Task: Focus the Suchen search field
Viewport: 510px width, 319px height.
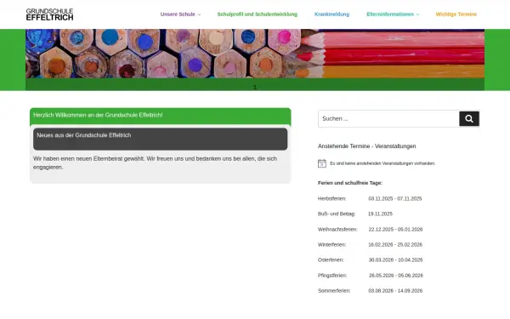Action: 388,119
